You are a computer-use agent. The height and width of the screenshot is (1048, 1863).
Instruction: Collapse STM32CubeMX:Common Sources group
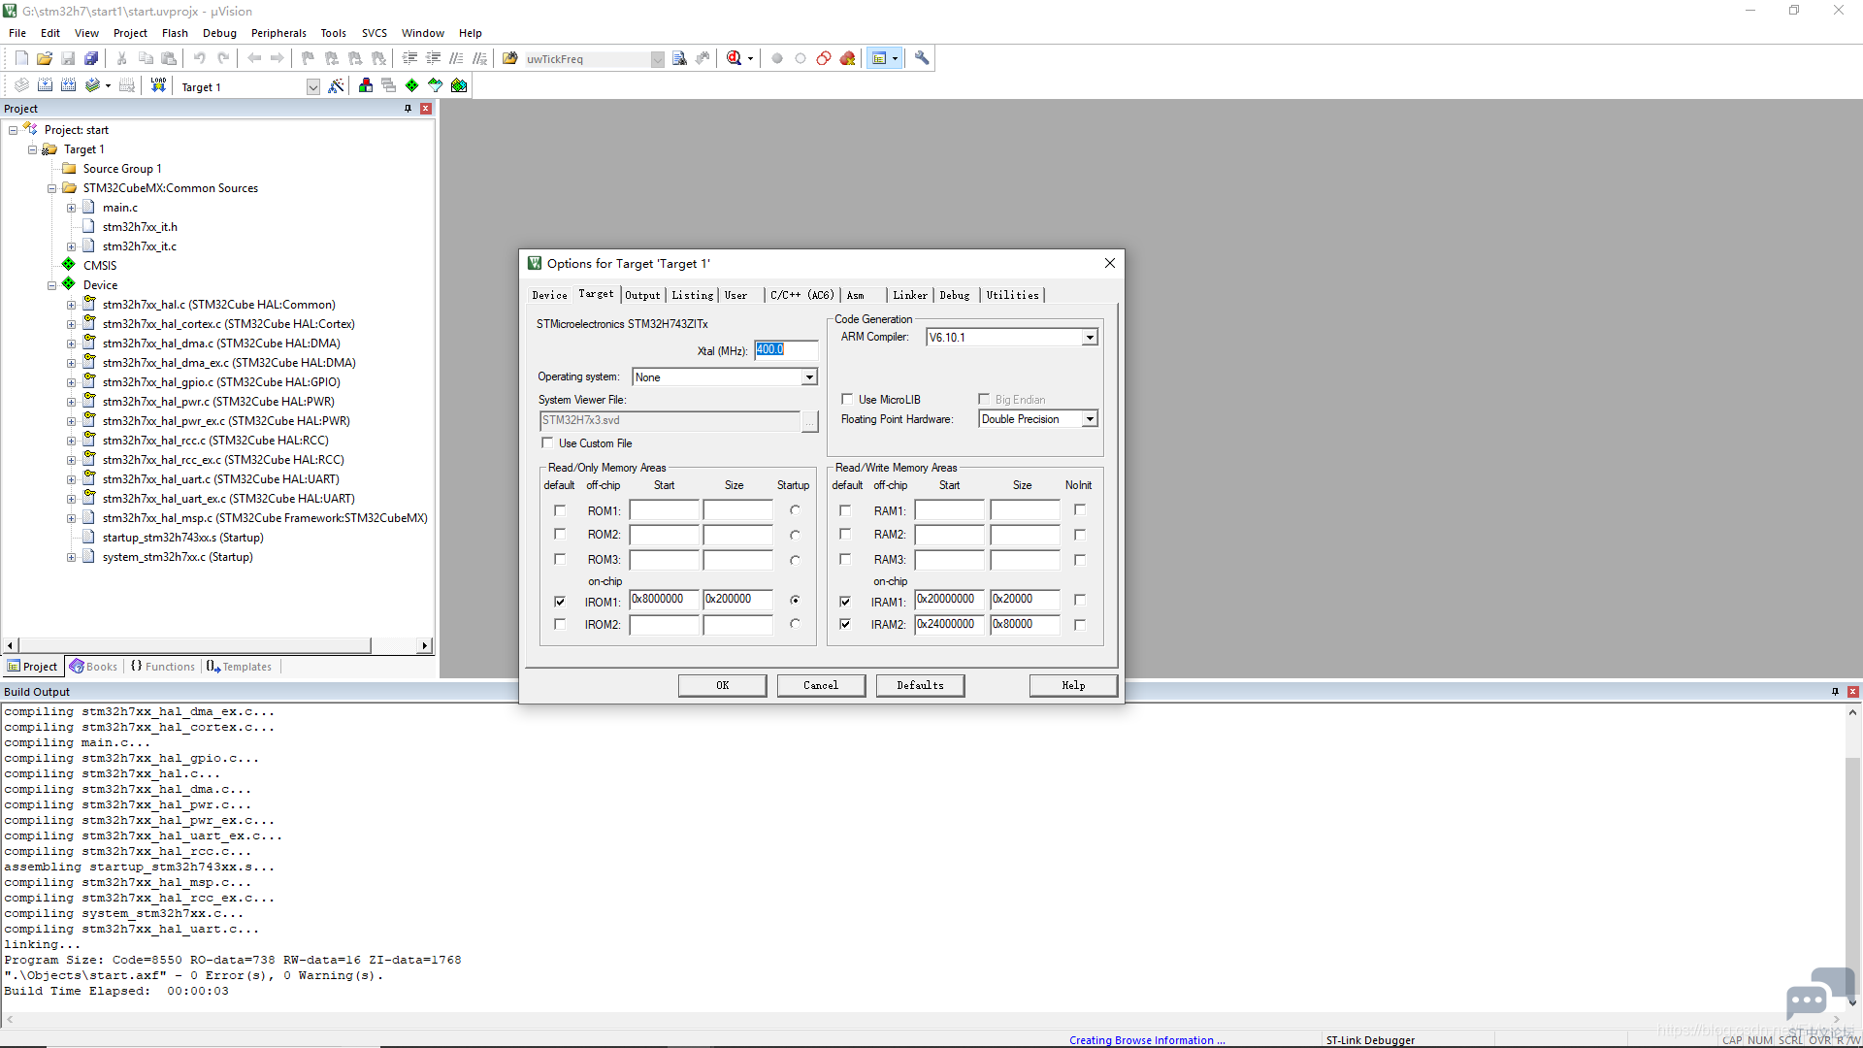tap(51, 188)
